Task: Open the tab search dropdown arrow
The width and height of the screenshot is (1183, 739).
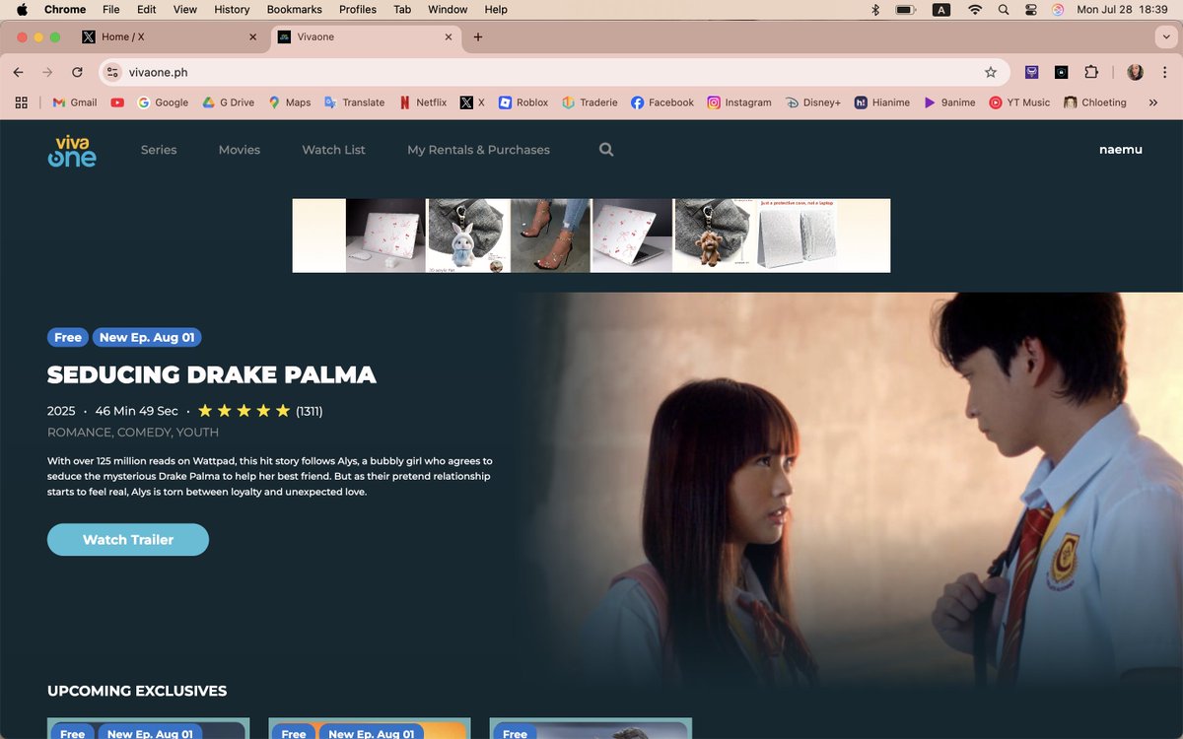Action: pos(1167,36)
